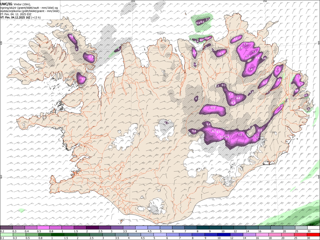Click the 'UWC/IG: Vindur (10m),' title text
320x240 pixels.
pos(15,4)
